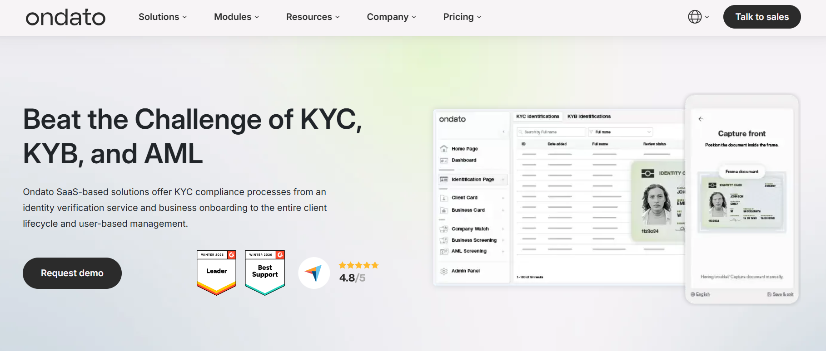Open the Full name filter dropdown
826x351 pixels.
point(620,132)
